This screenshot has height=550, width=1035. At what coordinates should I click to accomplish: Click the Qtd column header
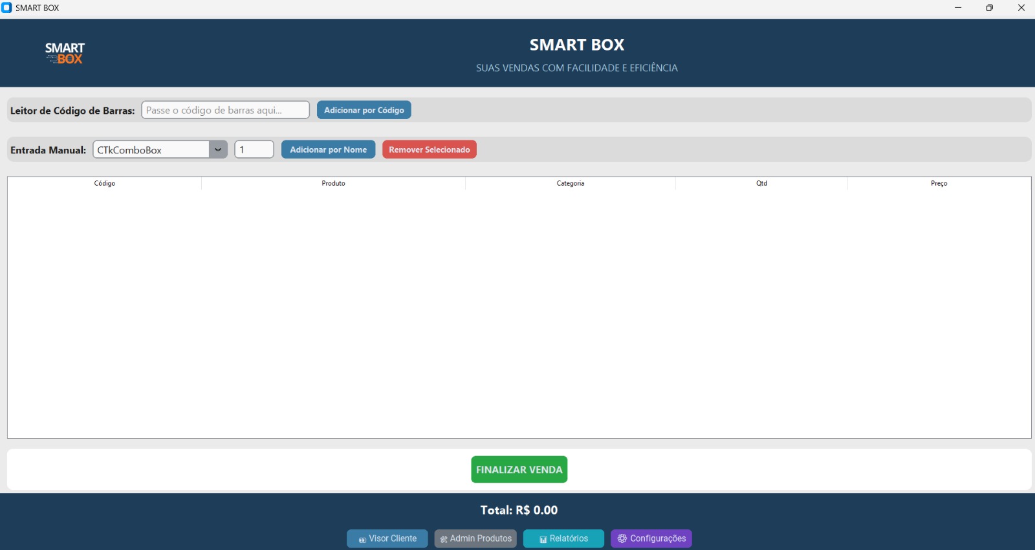761,184
